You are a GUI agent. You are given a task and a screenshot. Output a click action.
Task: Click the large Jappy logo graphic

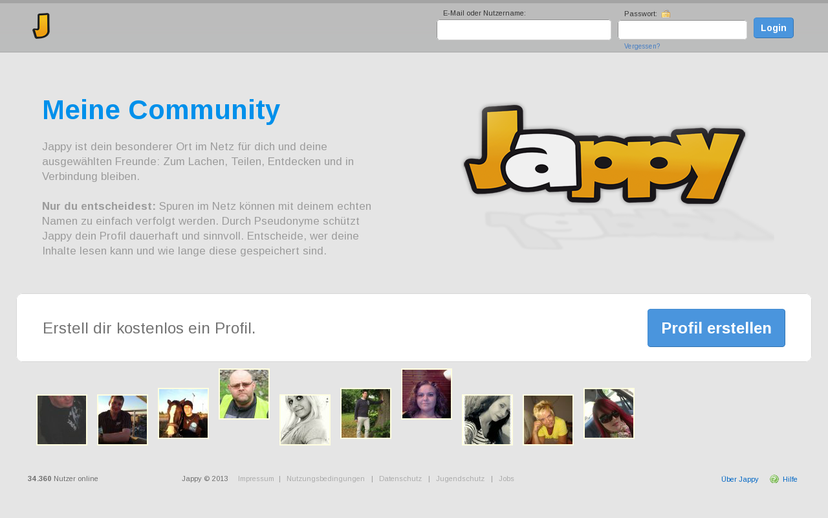click(x=605, y=154)
